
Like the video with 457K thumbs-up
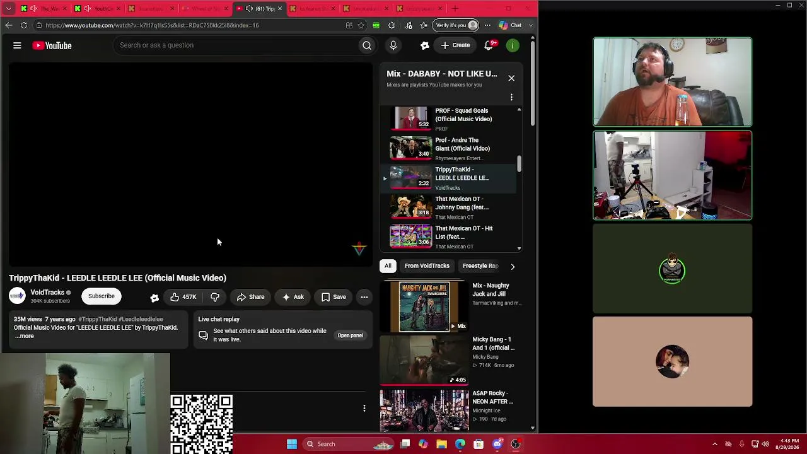(183, 297)
